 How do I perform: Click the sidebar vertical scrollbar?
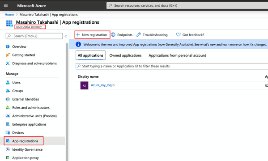[67, 102]
